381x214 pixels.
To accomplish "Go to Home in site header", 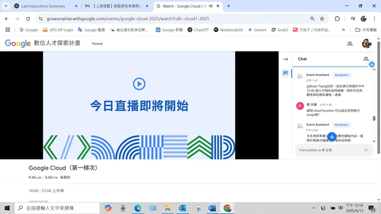I will click(x=97, y=44).
